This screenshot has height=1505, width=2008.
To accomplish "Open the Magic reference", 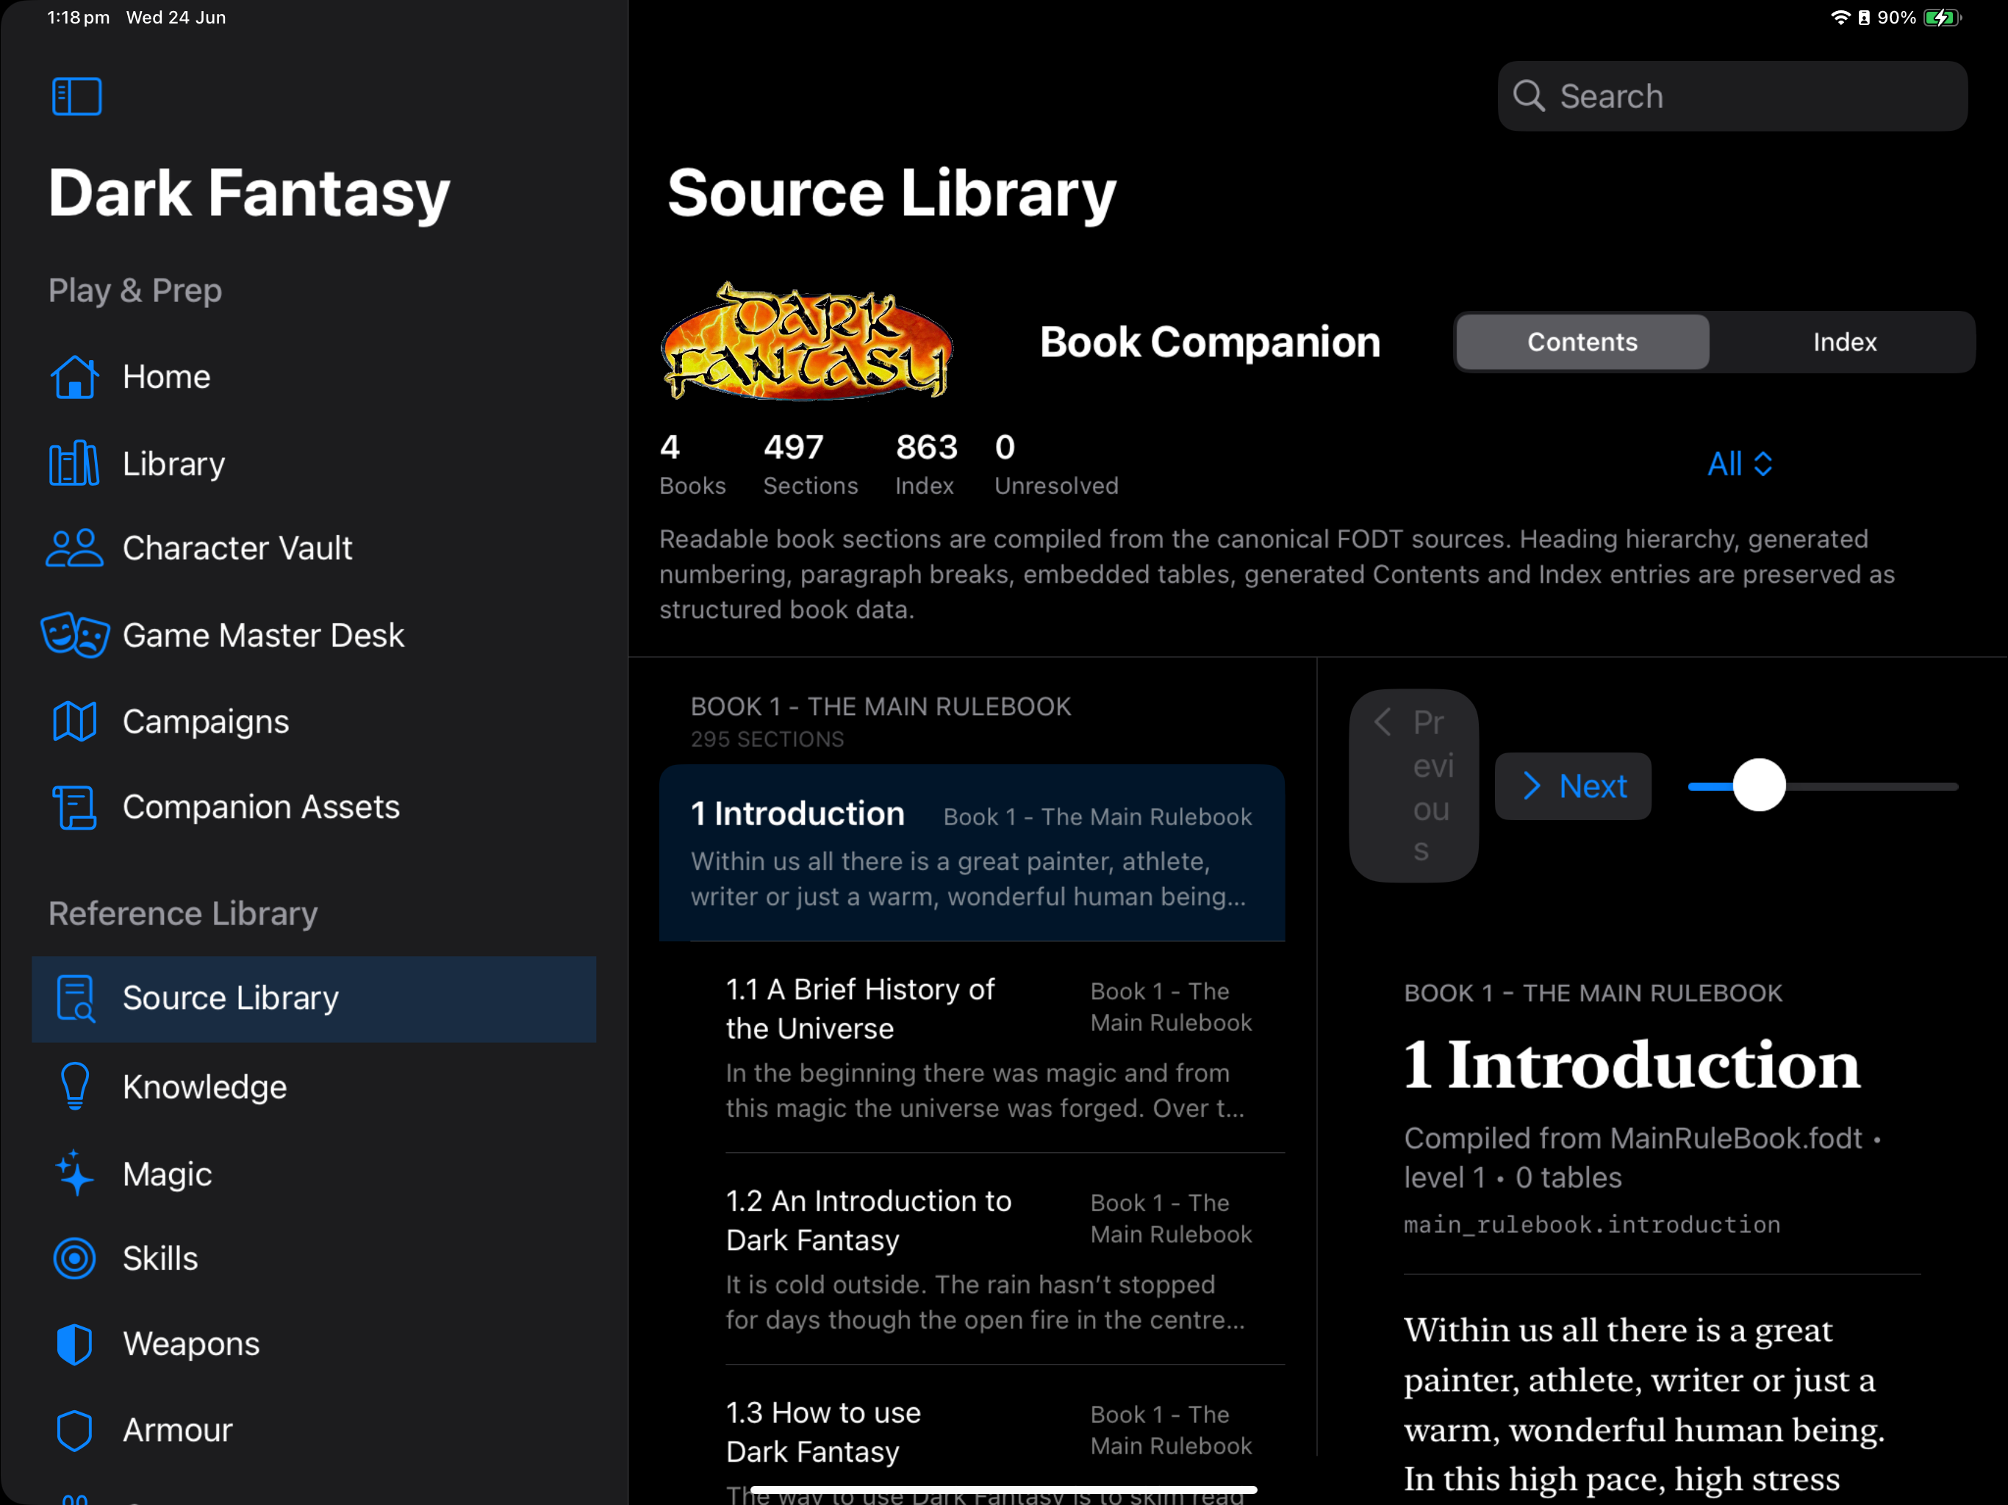I will [313, 1174].
